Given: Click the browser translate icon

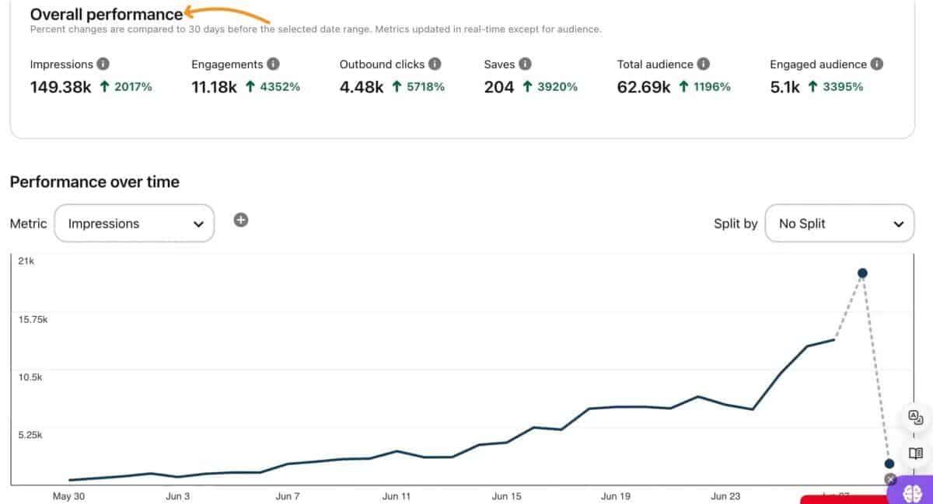Looking at the screenshot, I should coord(915,418).
